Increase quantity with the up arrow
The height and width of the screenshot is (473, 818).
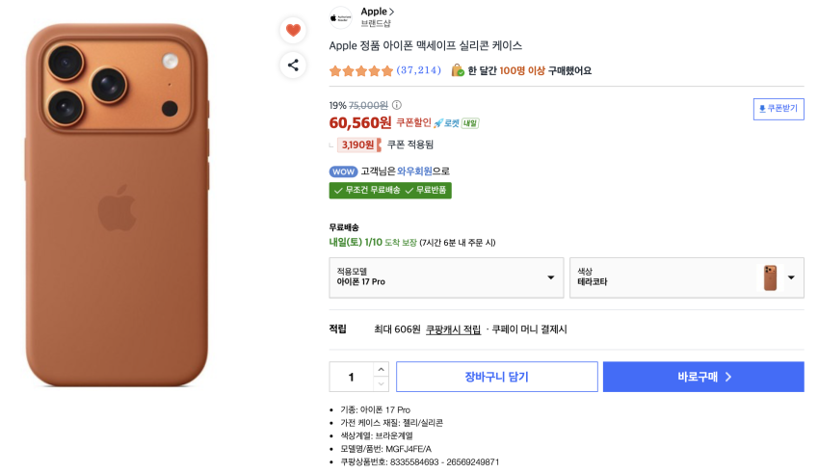click(381, 369)
